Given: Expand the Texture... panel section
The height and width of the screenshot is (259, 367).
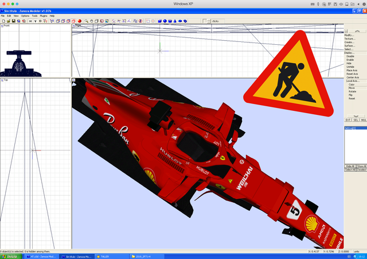Looking at the screenshot, I should pyautogui.click(x=350, y=38).
